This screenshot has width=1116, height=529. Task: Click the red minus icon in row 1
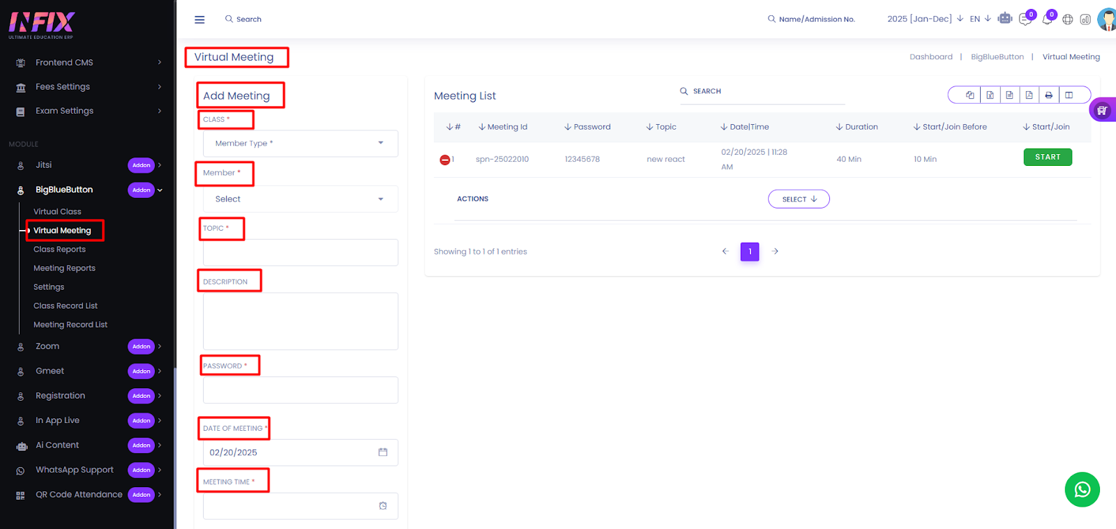coord(444,160)
